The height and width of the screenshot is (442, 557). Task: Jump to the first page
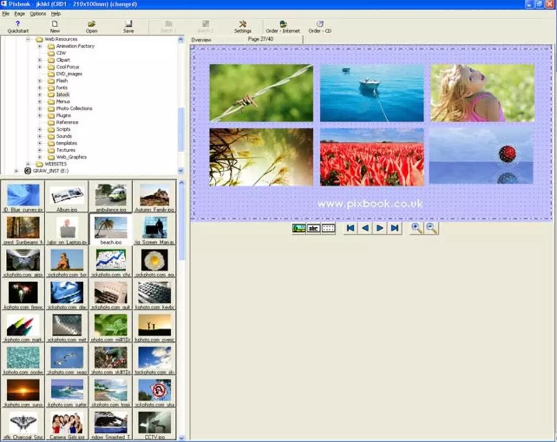click(351, 229)
